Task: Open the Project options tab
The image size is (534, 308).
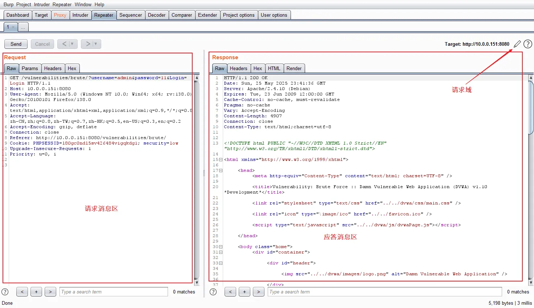Action: 239,15
